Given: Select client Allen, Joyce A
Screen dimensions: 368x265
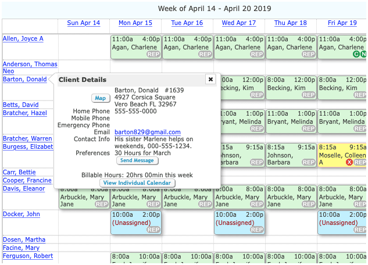Looking at the screenshot, I should point(23,39).
